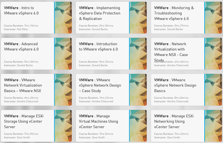
Task: Select 'Course Duration: 7hrs 54mins' text
Action: tap(96, 134)
